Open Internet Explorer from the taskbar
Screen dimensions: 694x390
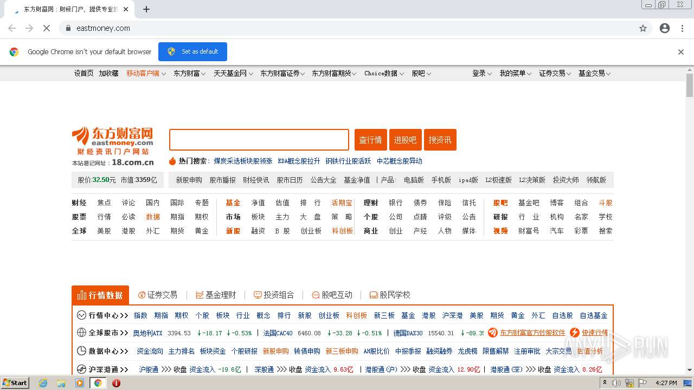pyautogui.click(x=43, y=383)
